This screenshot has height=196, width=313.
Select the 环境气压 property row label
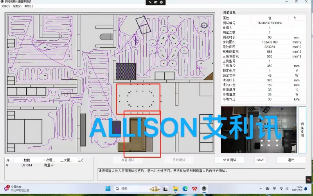(229, 99)
